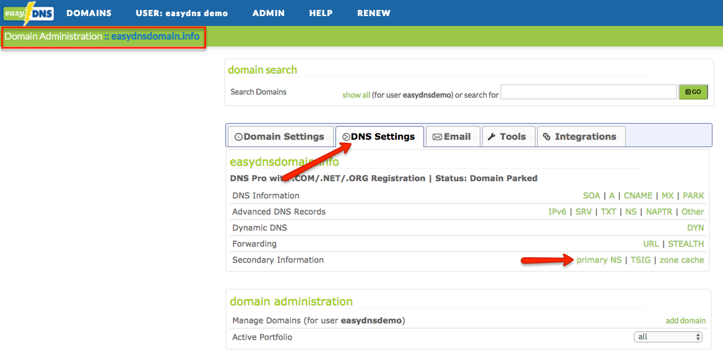
Task: Open Dynamic DNS via the DYN link
Action: point(695,227)
